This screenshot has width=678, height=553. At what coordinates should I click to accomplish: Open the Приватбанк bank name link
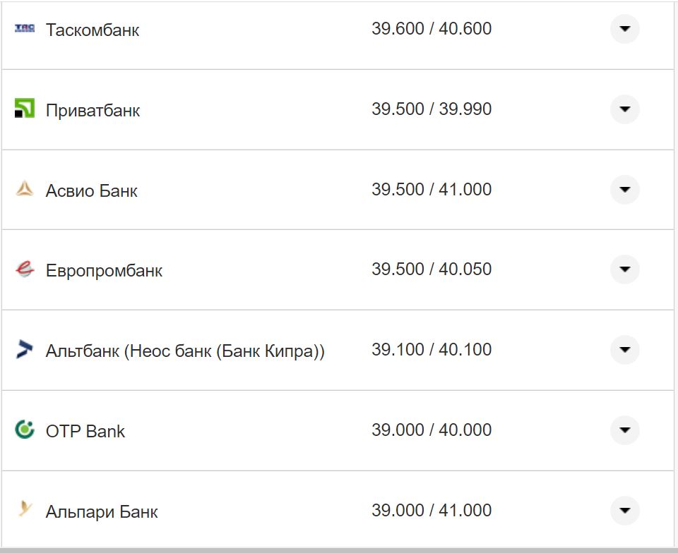pyautogui.click(x=93, y=111)
